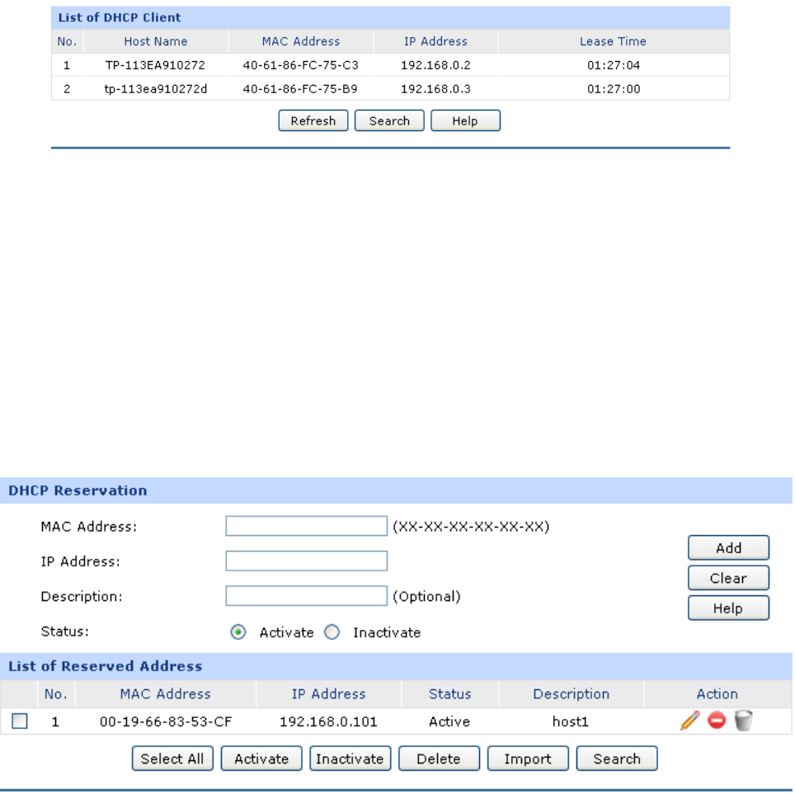Click MAC address 40-61-86-FC-75-C3
Screen dimensions: 795x794
(301, 65)
